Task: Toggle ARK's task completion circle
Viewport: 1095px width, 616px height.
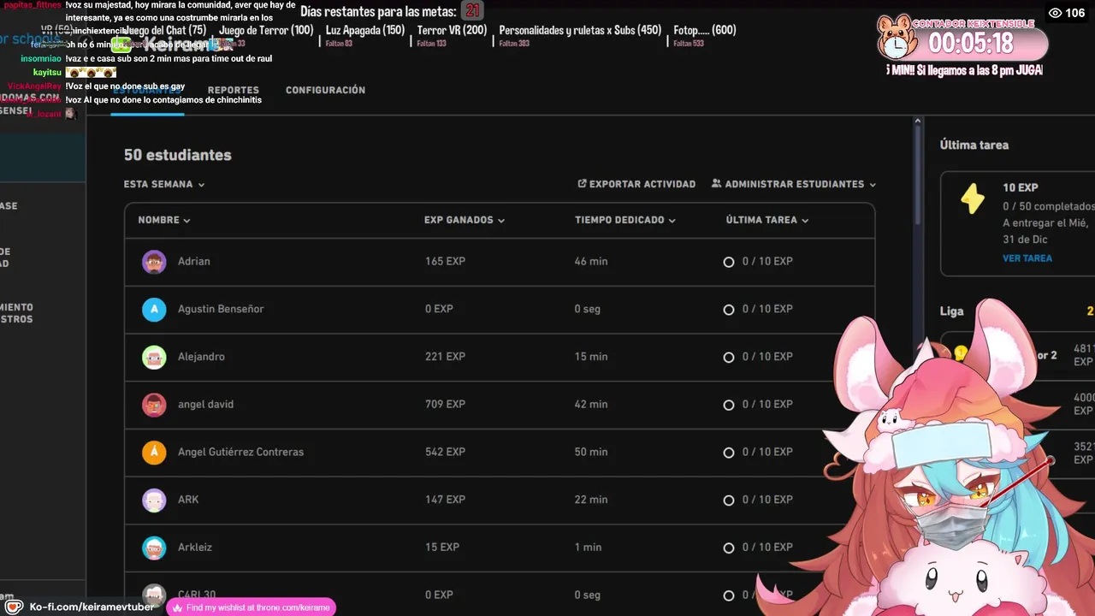Action: [729, 500]
